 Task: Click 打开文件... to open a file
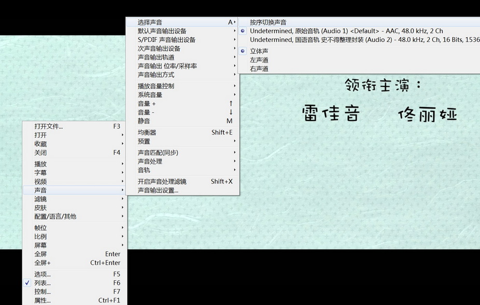coord(48,126)
